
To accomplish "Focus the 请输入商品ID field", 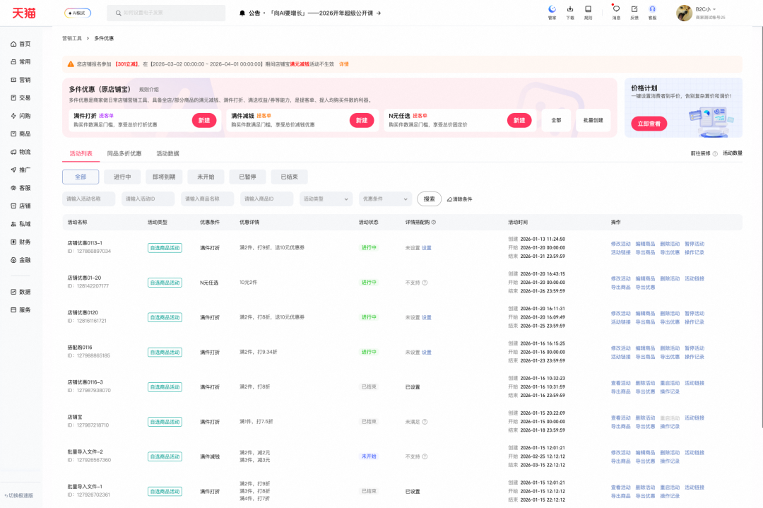I will point(266,199).
